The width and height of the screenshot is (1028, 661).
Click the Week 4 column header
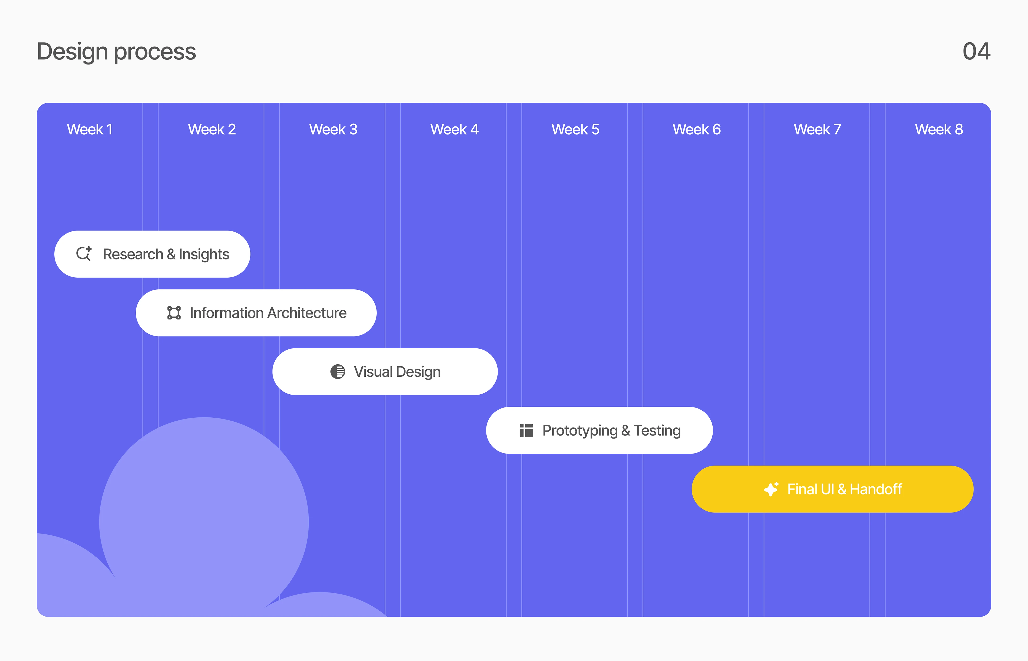[x=454, y=129]
